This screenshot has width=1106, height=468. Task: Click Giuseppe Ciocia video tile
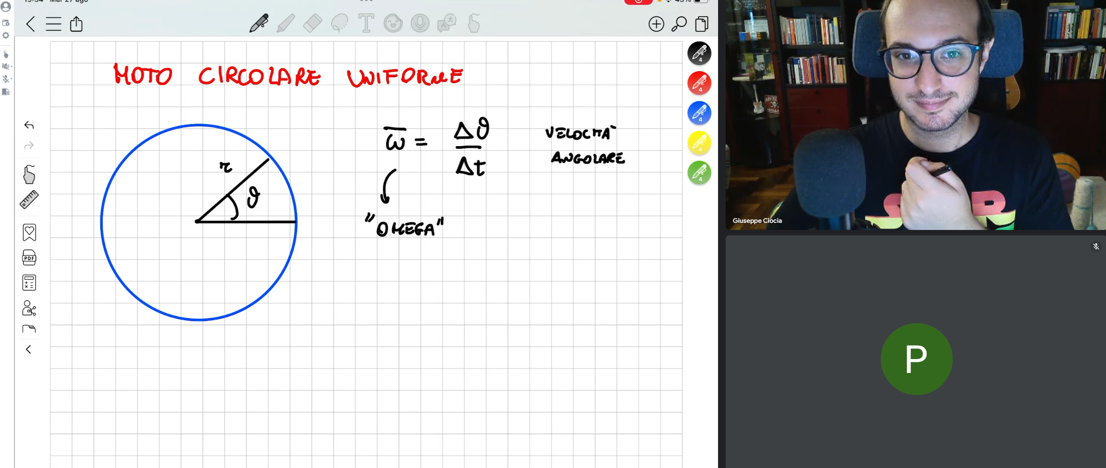915,115
